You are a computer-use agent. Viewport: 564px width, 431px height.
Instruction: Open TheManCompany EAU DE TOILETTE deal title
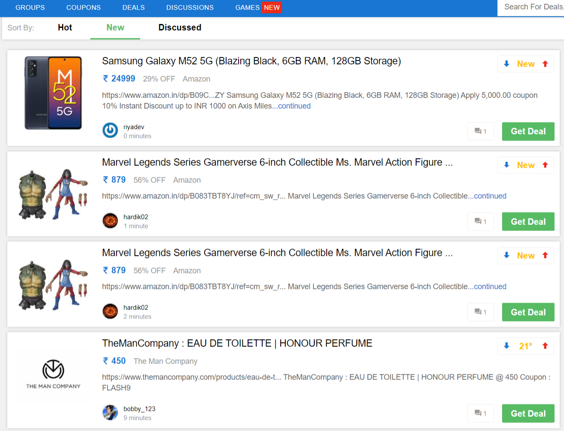coord(237,343)
